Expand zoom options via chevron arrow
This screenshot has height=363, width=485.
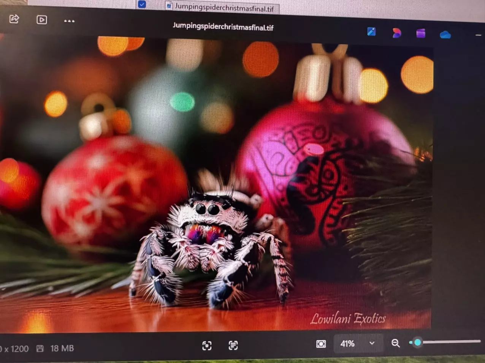click(372, 343)
